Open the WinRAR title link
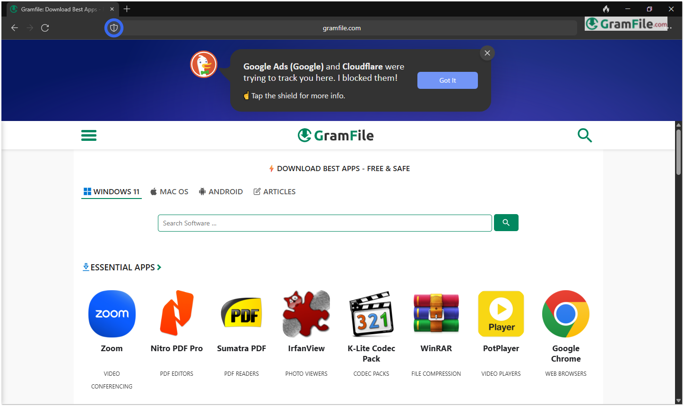This screenshot has width=684, height=406. [436, 348]
